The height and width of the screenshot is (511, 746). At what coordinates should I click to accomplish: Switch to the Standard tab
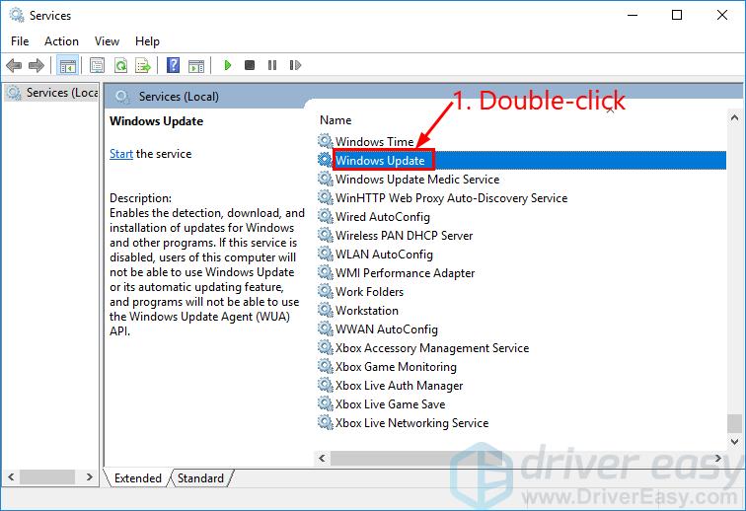coord(200,478)
